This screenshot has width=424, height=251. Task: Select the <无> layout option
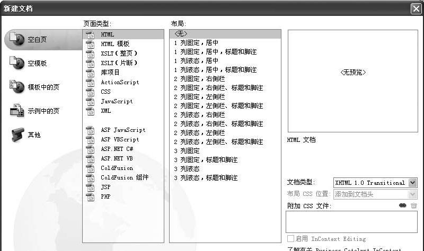(181, 34)
